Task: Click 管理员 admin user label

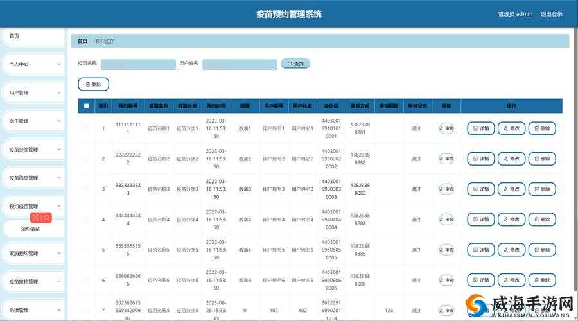Action: 515,14
